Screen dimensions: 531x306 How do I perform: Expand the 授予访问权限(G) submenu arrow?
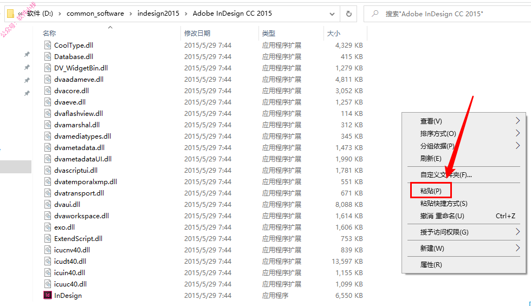517,232
